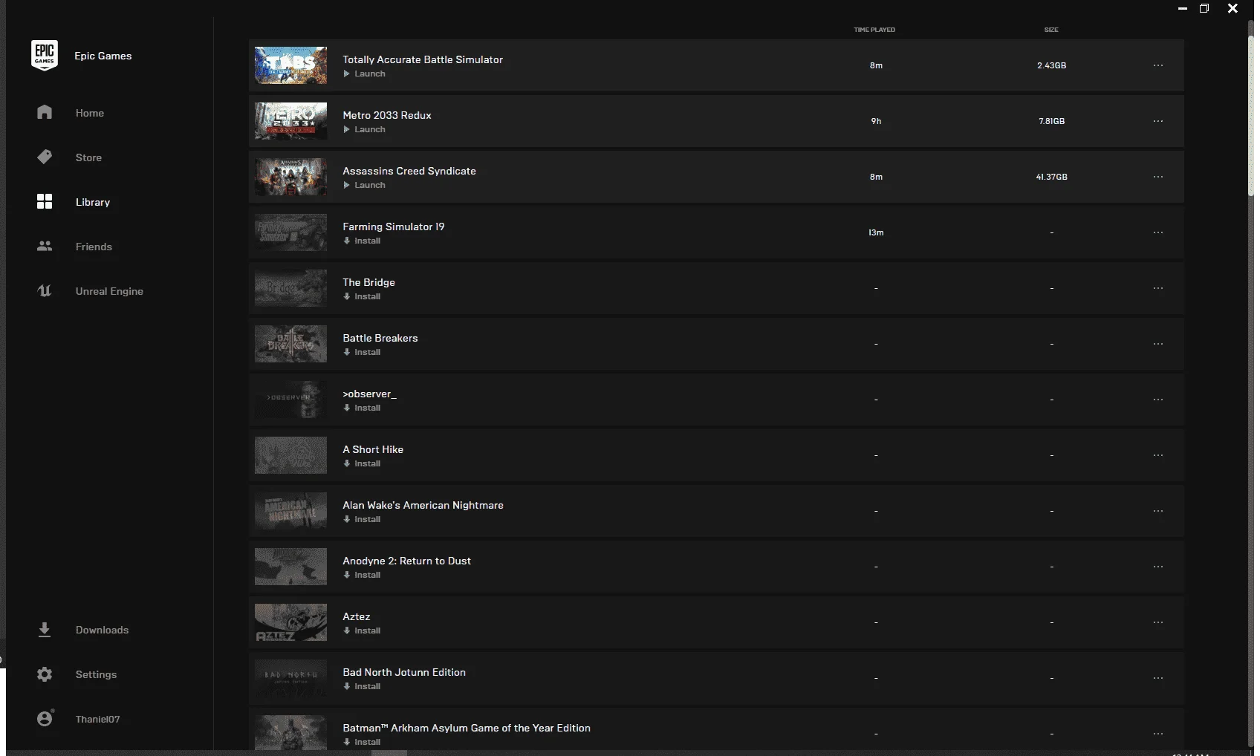Click the 9h time played value
The width and height of the screenshot is (1260, 756).
[876, 121]
